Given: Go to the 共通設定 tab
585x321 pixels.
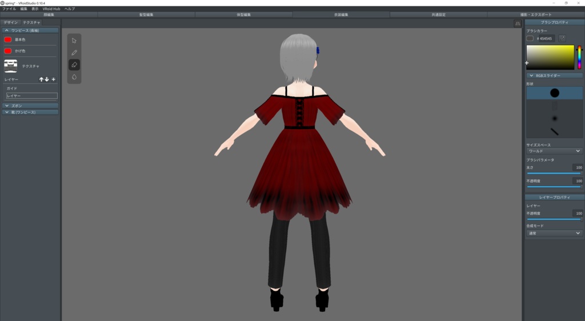Looking at the screenshot, I should tap(438, 14).
